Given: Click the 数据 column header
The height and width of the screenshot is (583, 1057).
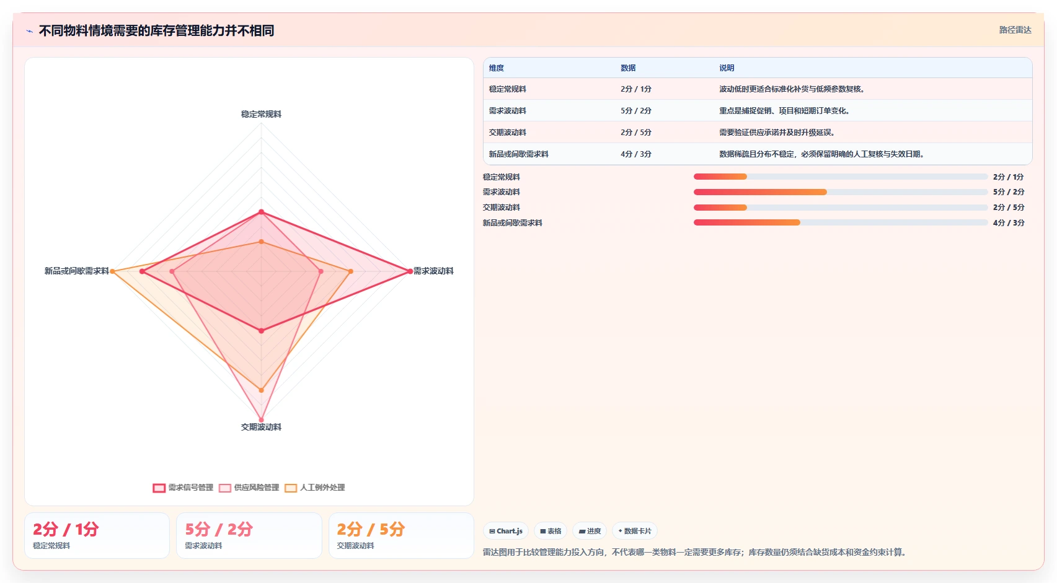Looking at the screenshot, I should pyautogui.click(x=628, y=68).
